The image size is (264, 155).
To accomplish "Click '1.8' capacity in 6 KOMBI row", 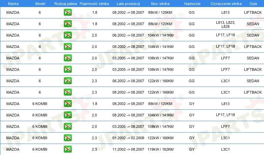I will pos(95,104).
